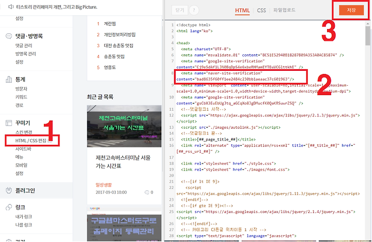The width and height of the screenshot is (372, 242).
Task: Open 사이드바 under 꾸미기
Action: tap(23, 149)
